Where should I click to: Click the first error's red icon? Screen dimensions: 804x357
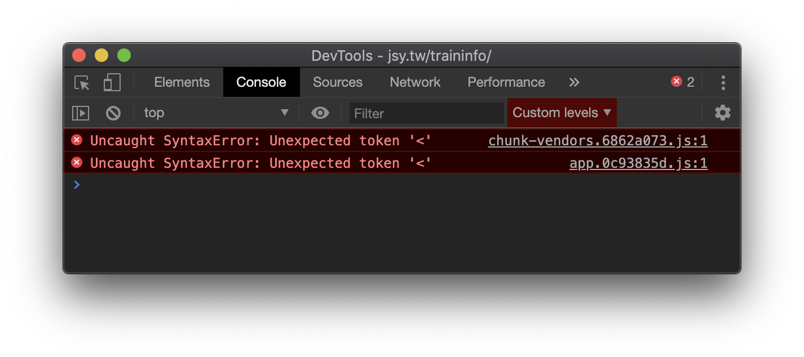[x=77, y=140]
